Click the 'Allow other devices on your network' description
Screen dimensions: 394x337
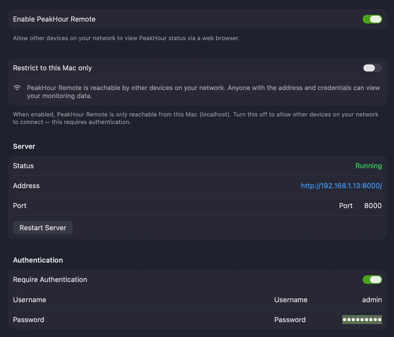coord(126,38)
